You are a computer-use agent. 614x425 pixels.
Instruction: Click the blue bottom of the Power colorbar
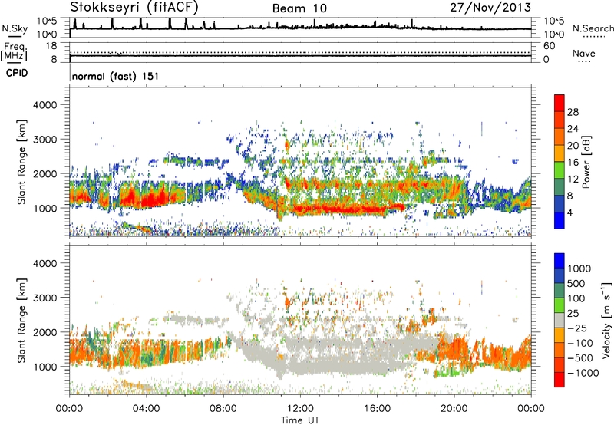click(x=560, y=220)
